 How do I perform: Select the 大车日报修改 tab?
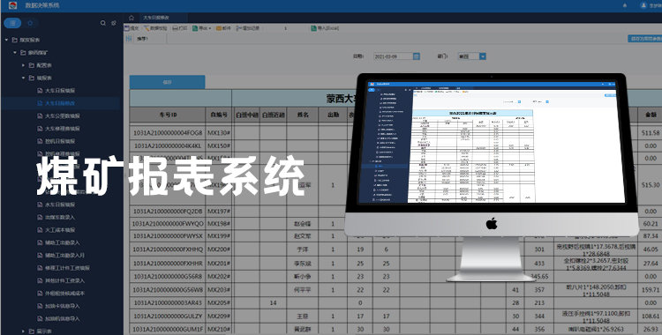click(x=155, y=18)
